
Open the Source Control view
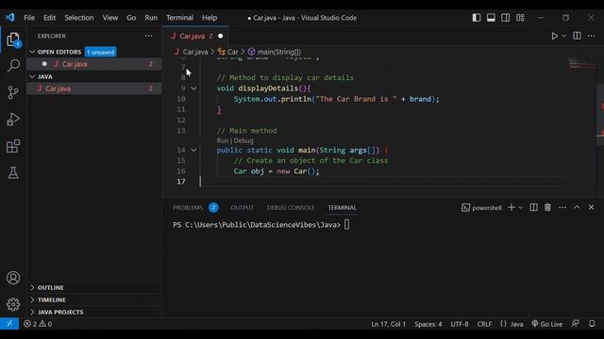pos(13,92)
